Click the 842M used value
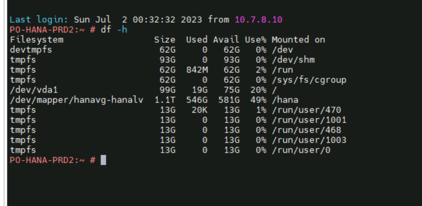Viewport: 422px width, 206px height. (197, 70)
